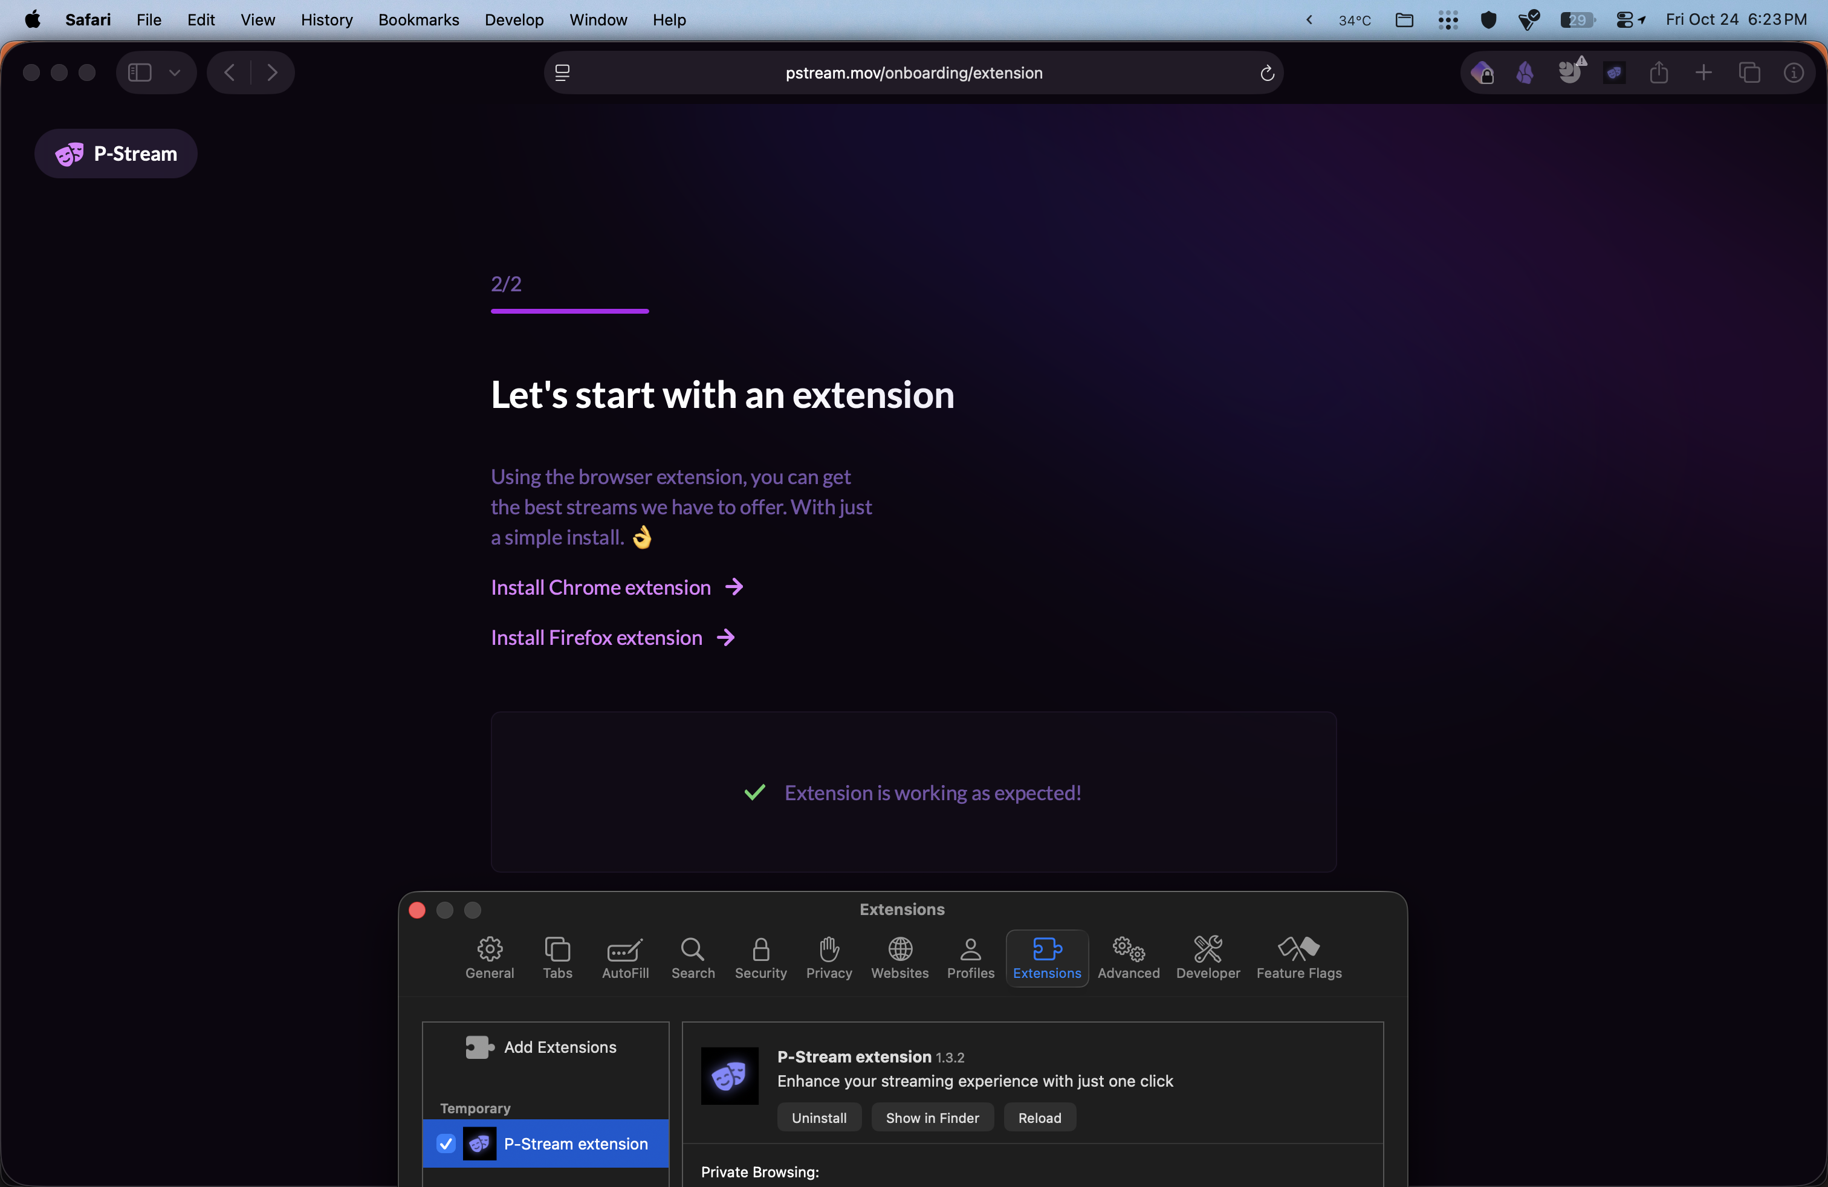Viewport: 1828px width, 1187px height.
Task: Open Developer settings pane
Action: [x=1207, y=957]
